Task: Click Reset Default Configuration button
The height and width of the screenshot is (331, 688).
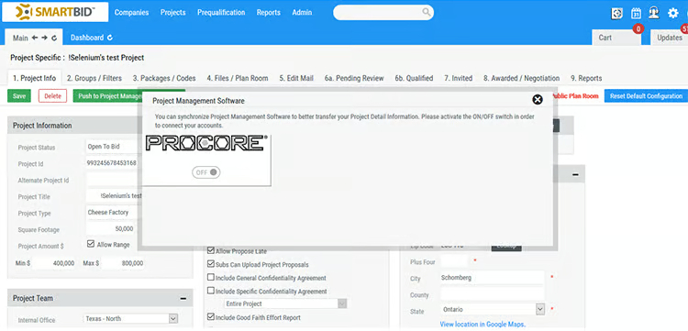Action: 646,96
